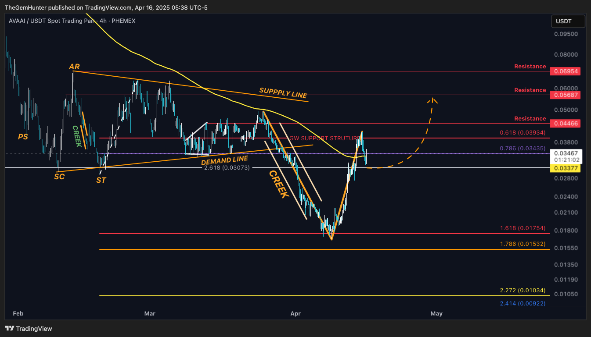Click 0.06000 on the price axis
This screenshot has width=591, height=337.
[x=566, y=88]
